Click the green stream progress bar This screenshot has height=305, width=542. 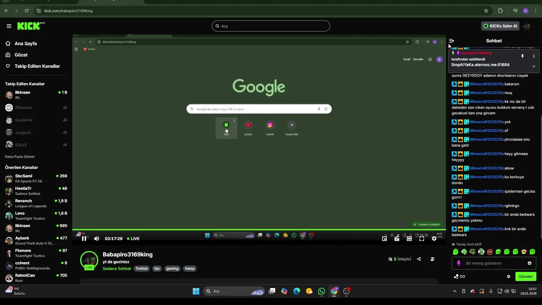259,230
